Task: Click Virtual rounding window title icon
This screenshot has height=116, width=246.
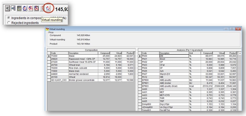Action: [47, 29]
